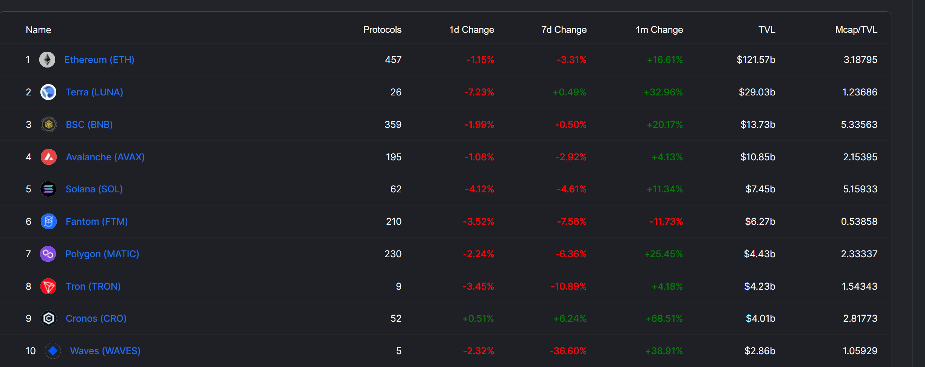925x367 pixels.
Task: Click the Tron logo icon
Action: [x=48, y=286]
